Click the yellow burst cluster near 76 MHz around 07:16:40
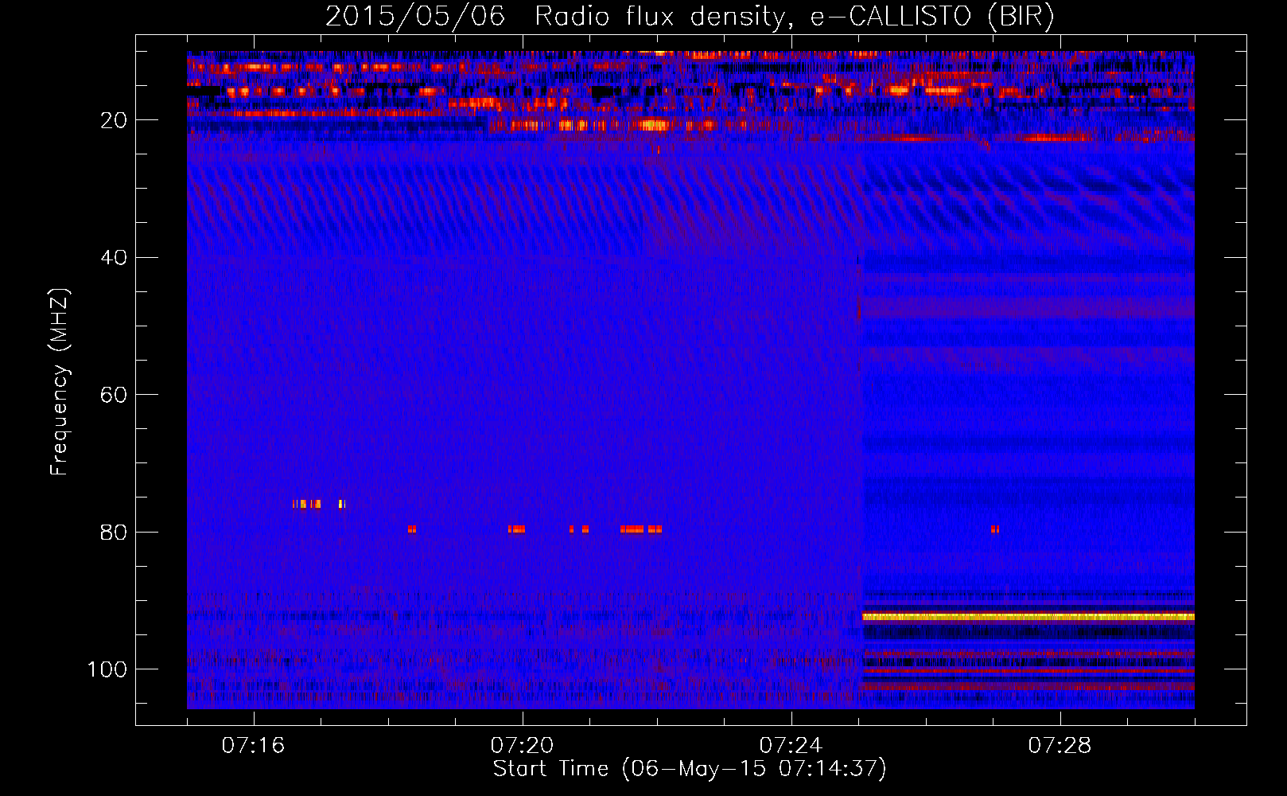The height and width of the screenshot is (796, 1287). tap(307, 504)
